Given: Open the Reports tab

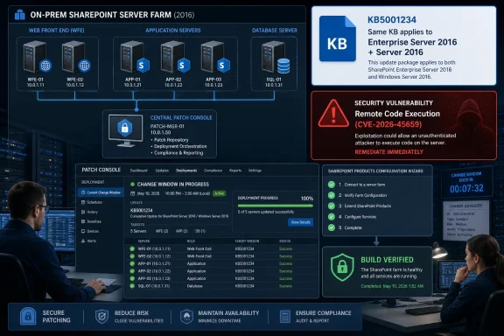Looking at the screenshot, I should point(235,171).
